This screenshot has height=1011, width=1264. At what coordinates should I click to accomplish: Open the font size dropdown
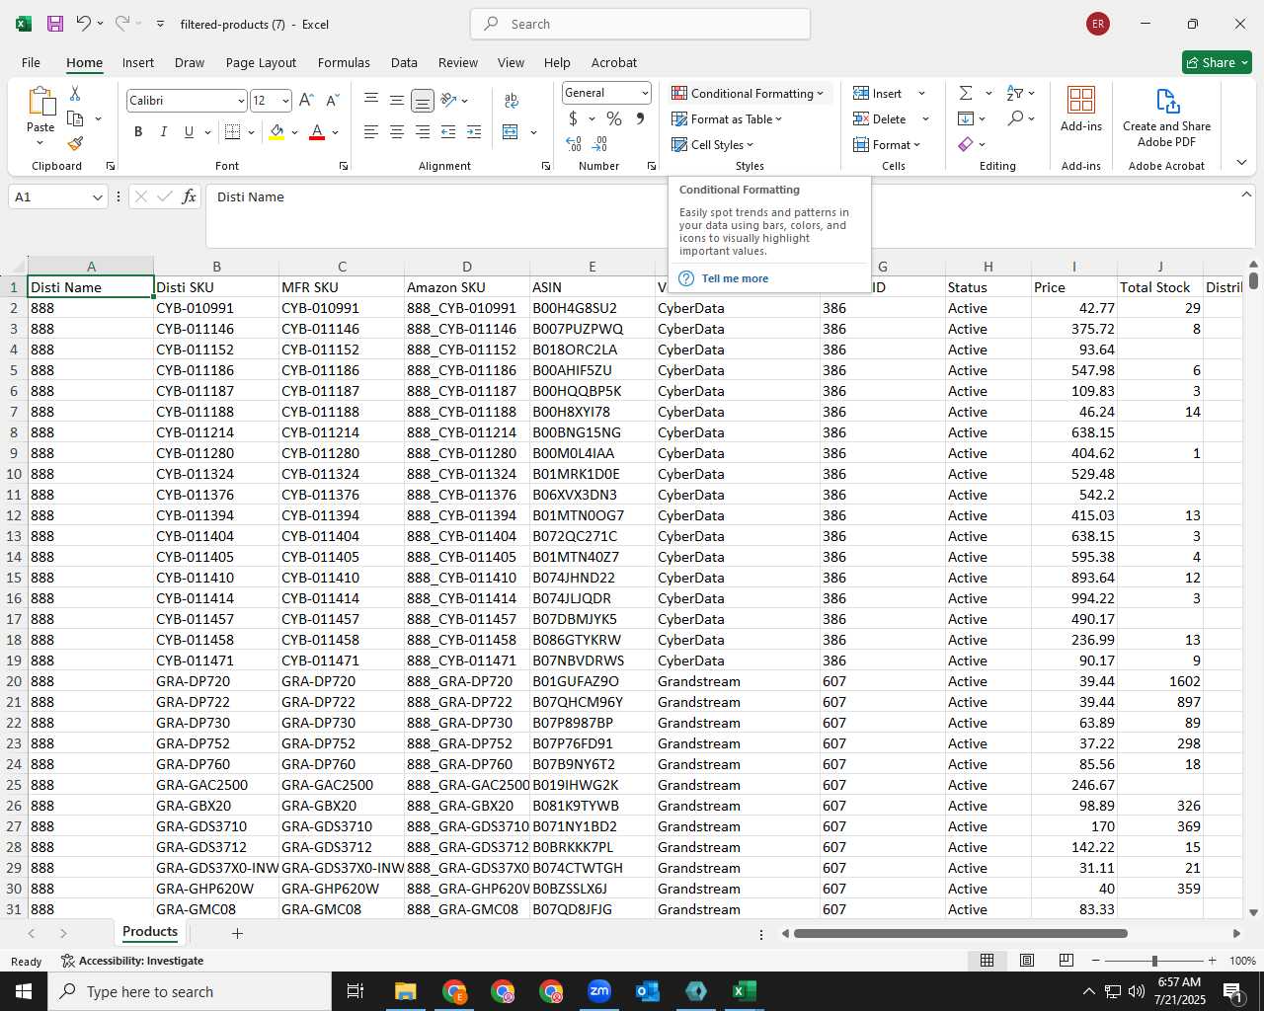285,101
